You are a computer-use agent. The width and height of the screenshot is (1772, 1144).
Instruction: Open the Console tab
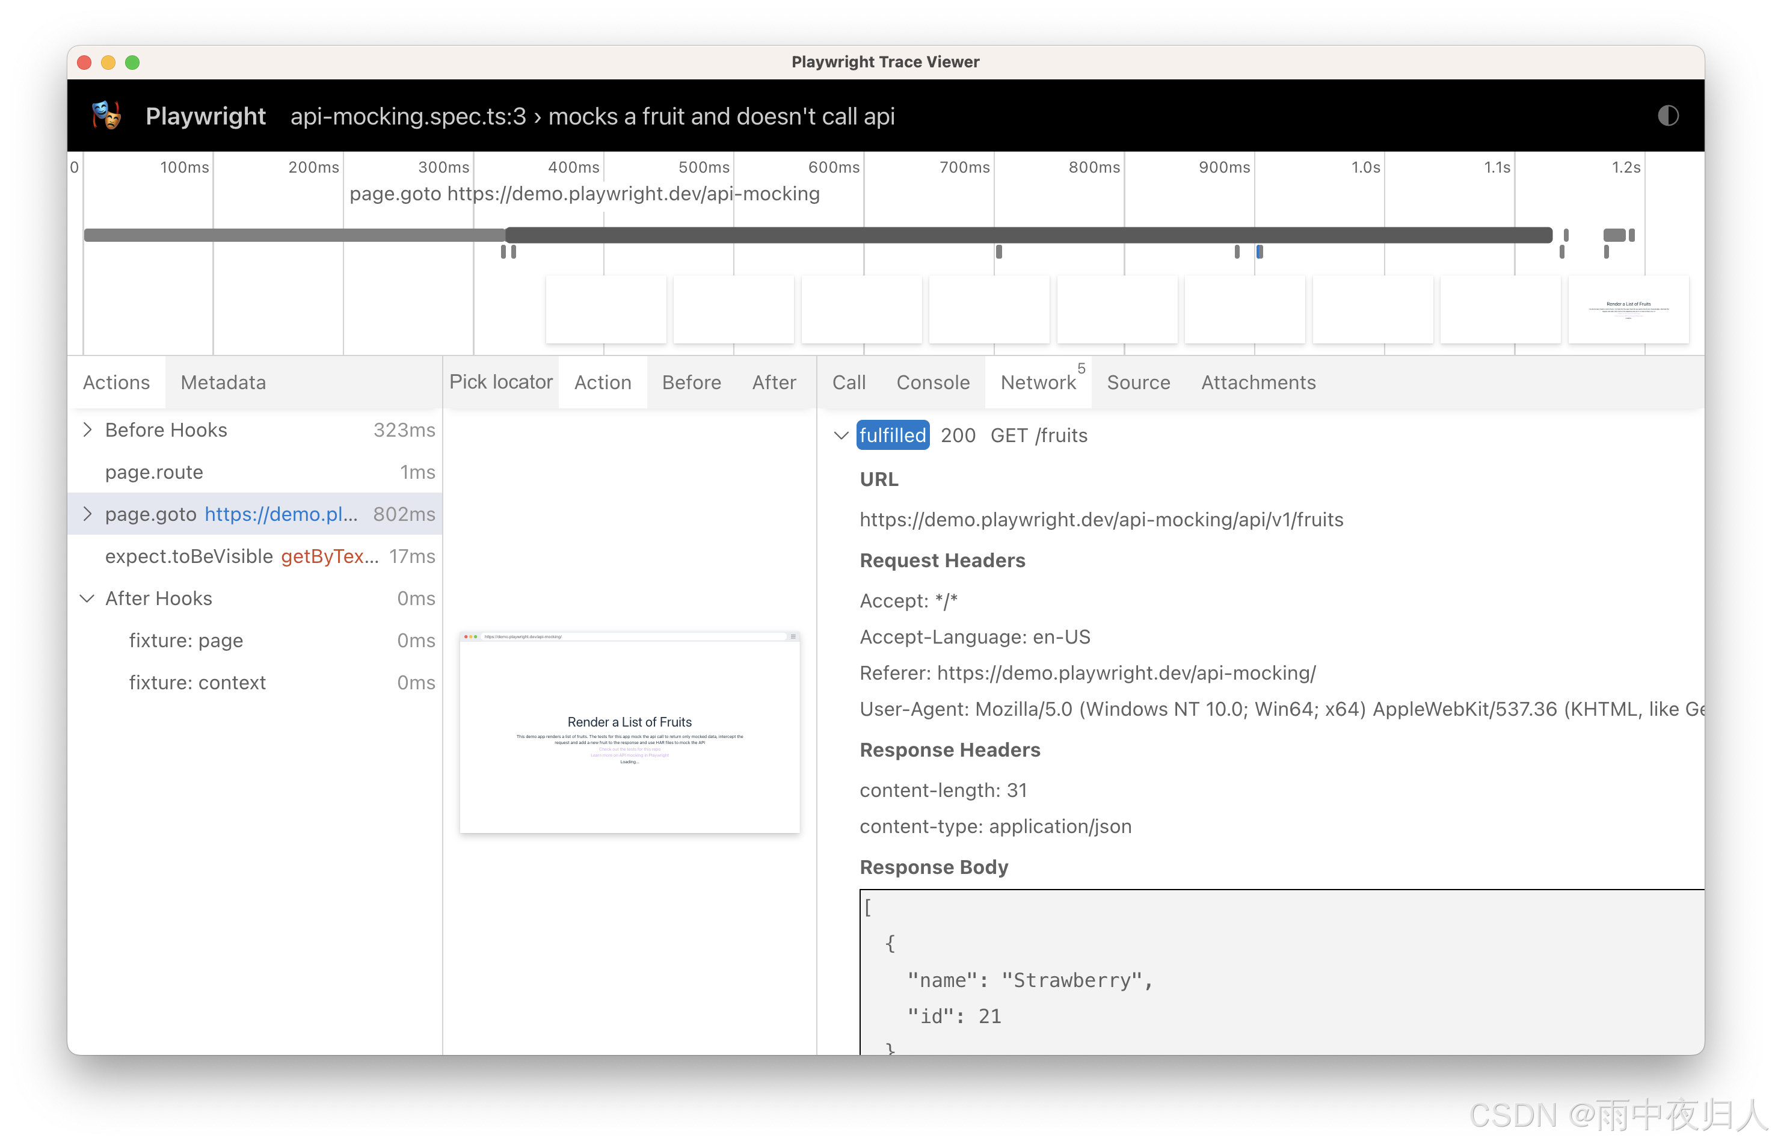pyautogui.click(x=932, y=382)
